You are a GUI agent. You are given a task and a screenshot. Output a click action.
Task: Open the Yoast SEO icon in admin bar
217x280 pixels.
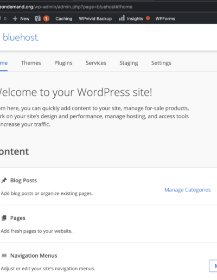pos(38,18)
